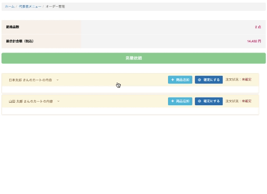Click the green 見積依頼 button
Screen dimensions: 267x194
(133, 58)
